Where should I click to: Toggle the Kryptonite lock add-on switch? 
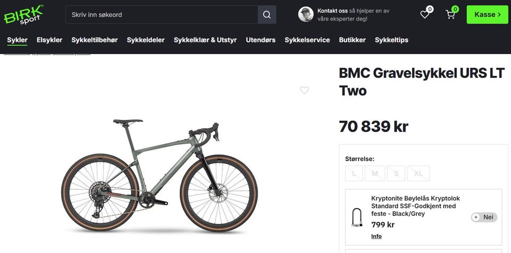pyautogui.click(x=484, y=217)
